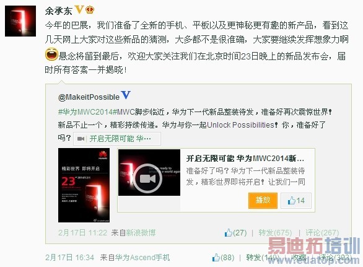Like the main post showing (88)
This screenshot has height=267, width=363.
pyautogui.click(x=223, y=258)
